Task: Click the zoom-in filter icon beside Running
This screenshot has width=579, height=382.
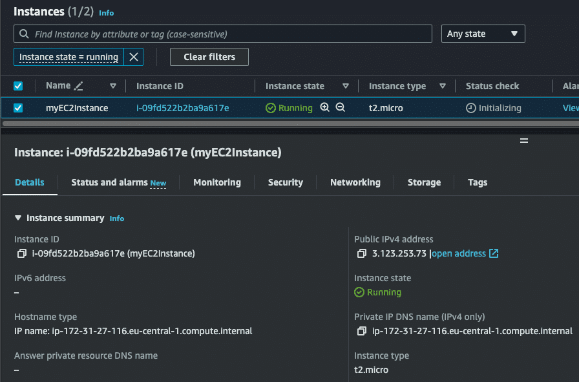Action: coord(324,107)
